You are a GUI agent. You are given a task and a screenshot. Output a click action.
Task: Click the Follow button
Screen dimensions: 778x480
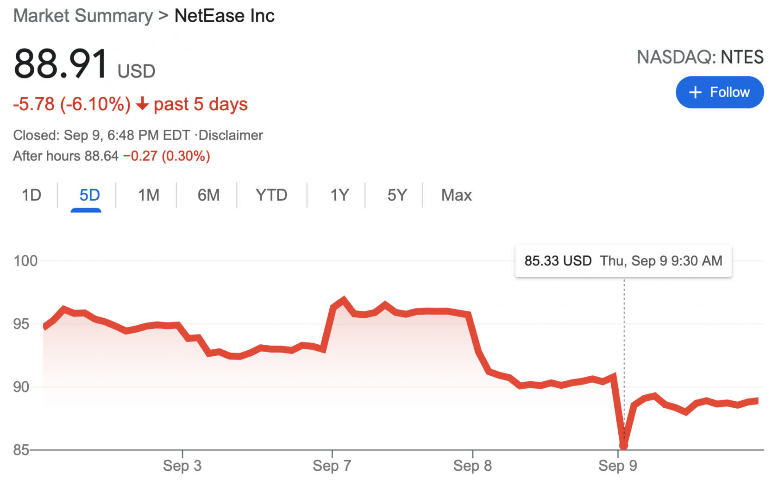pos(719,92)
